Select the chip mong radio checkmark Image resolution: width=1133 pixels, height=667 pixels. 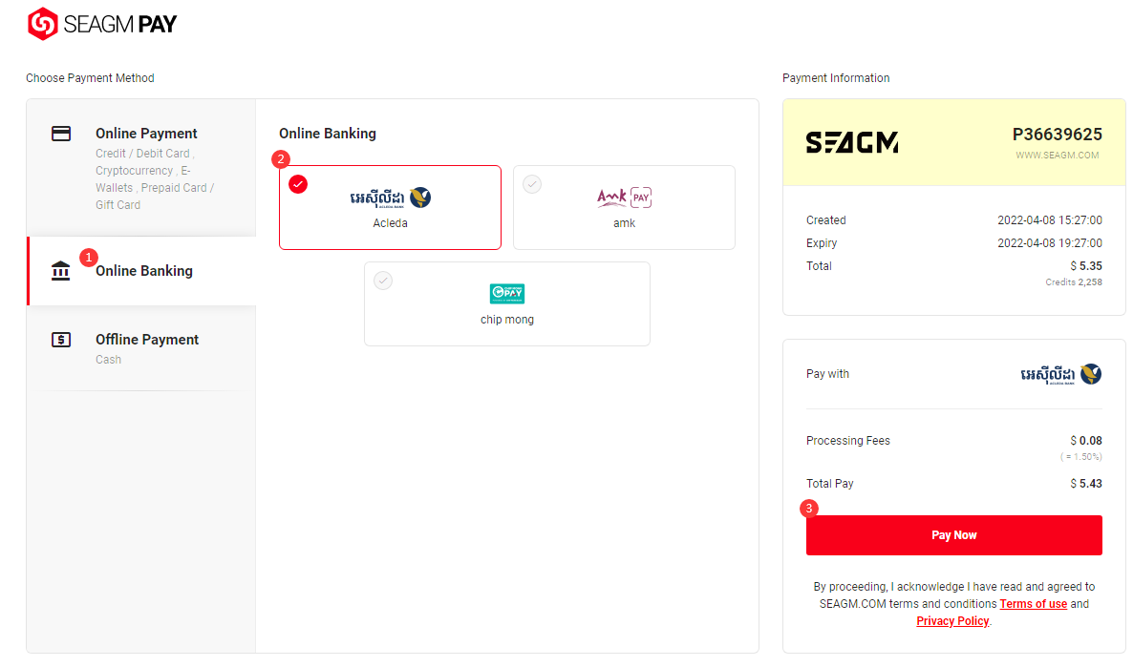click(x=383, y=281)
